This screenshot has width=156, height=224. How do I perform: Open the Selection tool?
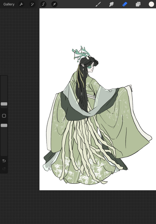(x=43, y=4)
